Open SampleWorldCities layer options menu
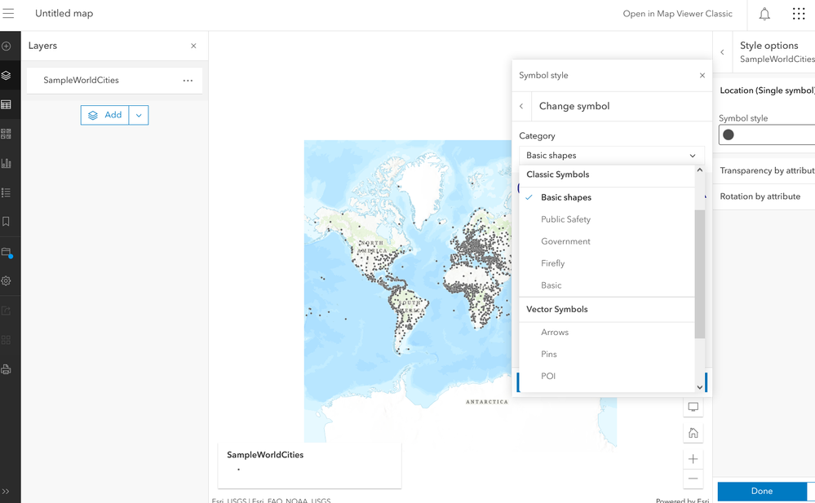The width and height of the screenshot is (815, 503). (188, 81)
